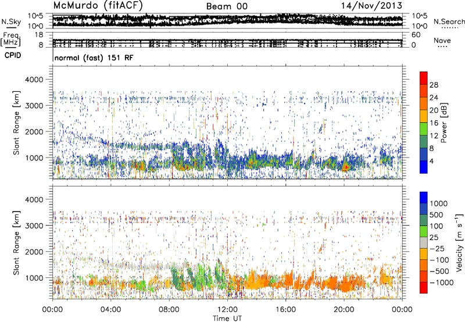Click the date '14/Nov/2013'
Image resolution: width=465 pixels, height=322 pixels.
point(371,5)
